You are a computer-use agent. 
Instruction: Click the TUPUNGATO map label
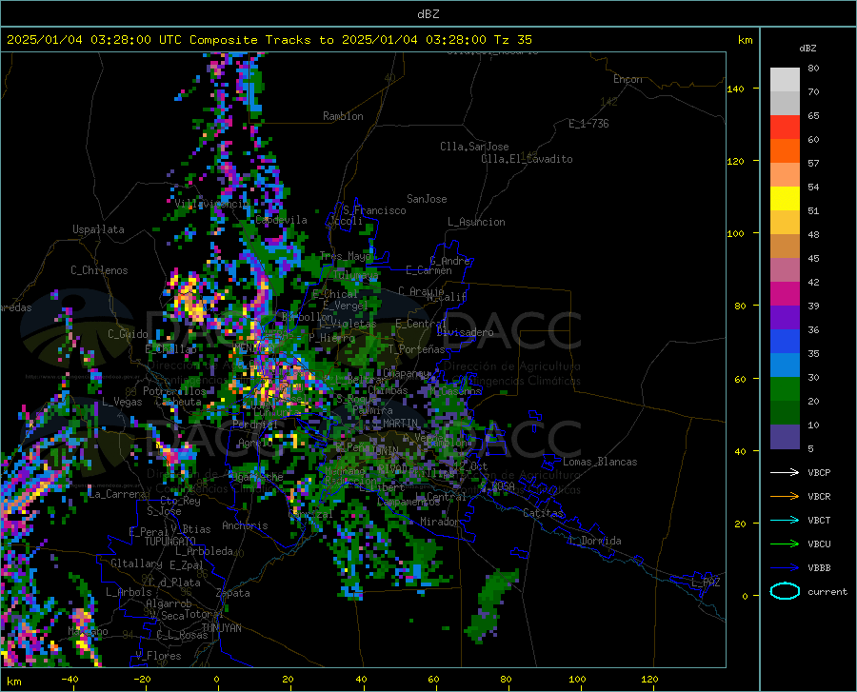click(170, 542)
